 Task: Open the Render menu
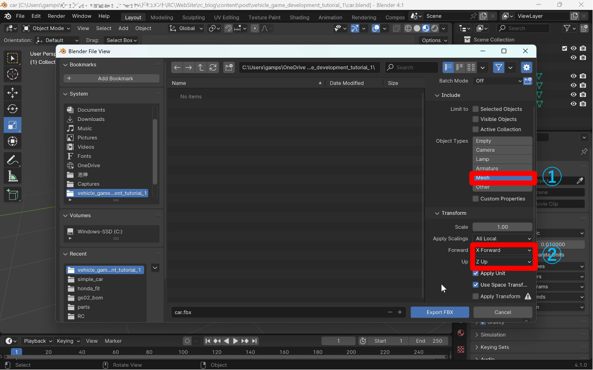coord(57,16)
